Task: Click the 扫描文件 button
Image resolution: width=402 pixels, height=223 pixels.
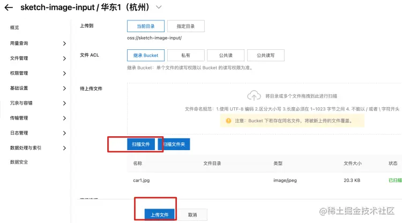Action: point(141,144)
